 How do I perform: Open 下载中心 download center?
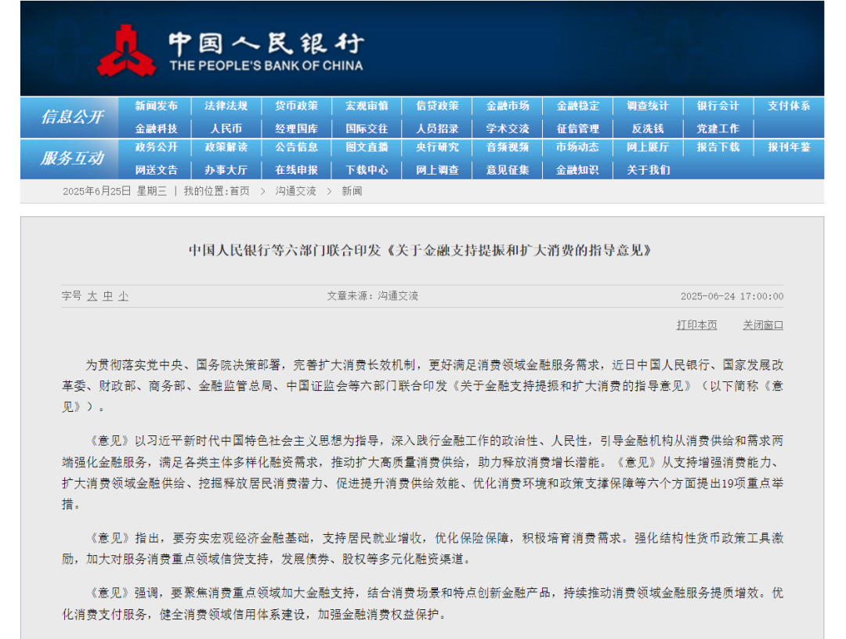coord(367,170)
